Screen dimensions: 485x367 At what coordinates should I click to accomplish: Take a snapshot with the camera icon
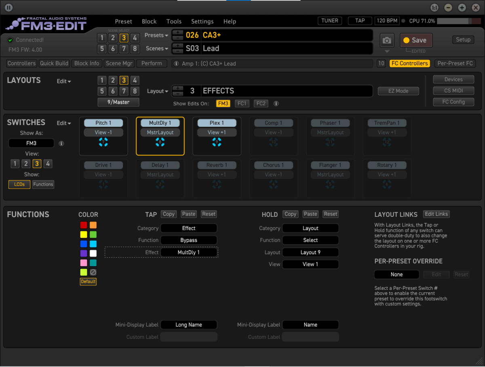click(x=387, y=40)
